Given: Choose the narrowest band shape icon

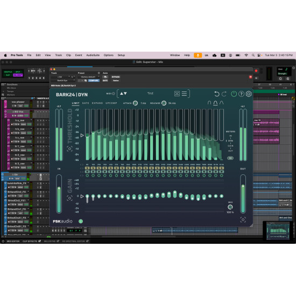Looking at the screenshot, I should pos(209,103).
